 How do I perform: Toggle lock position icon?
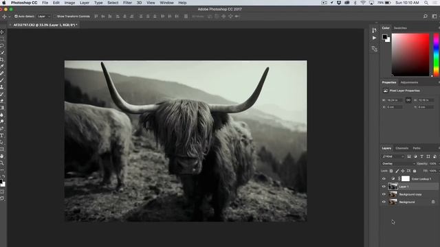[403, 171]
